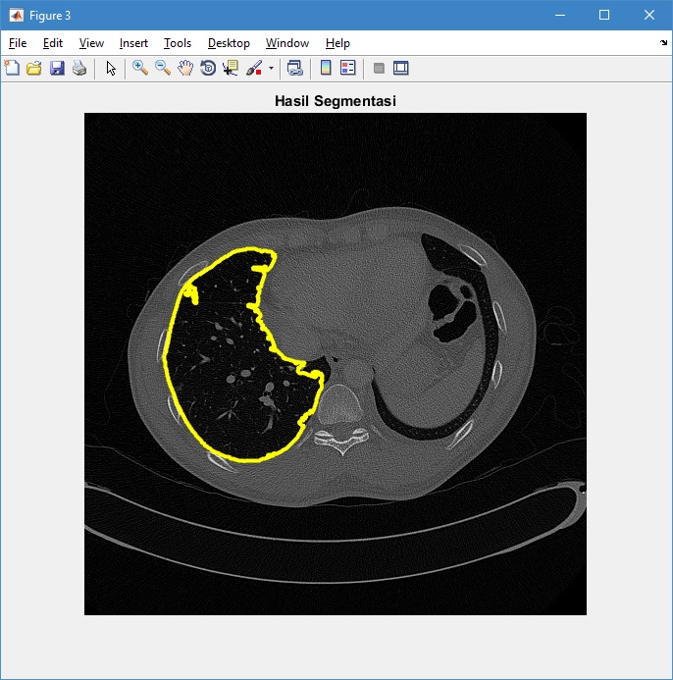This screenshot has width=673, height=680.
Task: Enable the Rotate 3D tool
Action: point(208,68)
